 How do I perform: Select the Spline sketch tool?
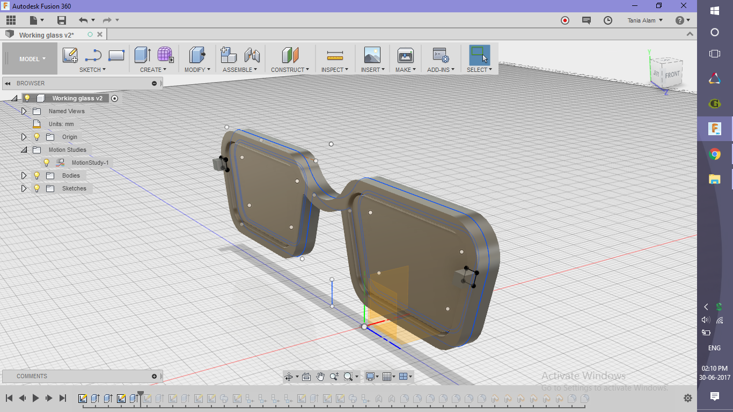pyautogui.click(x=93, y=55)
